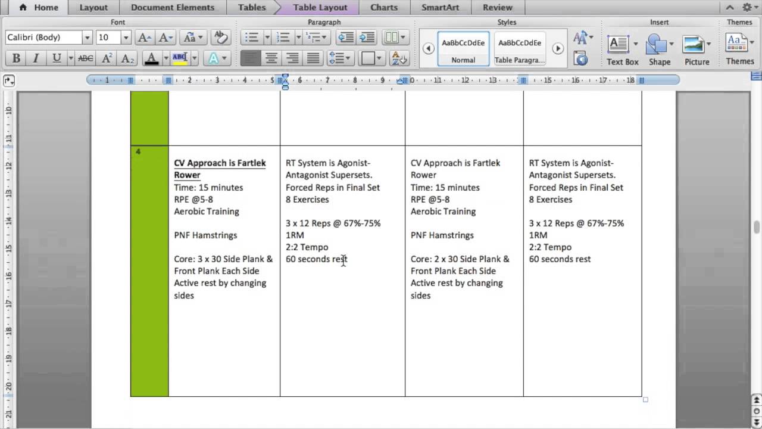
Task: Open the Themes gallery
Action: point(740,49)
